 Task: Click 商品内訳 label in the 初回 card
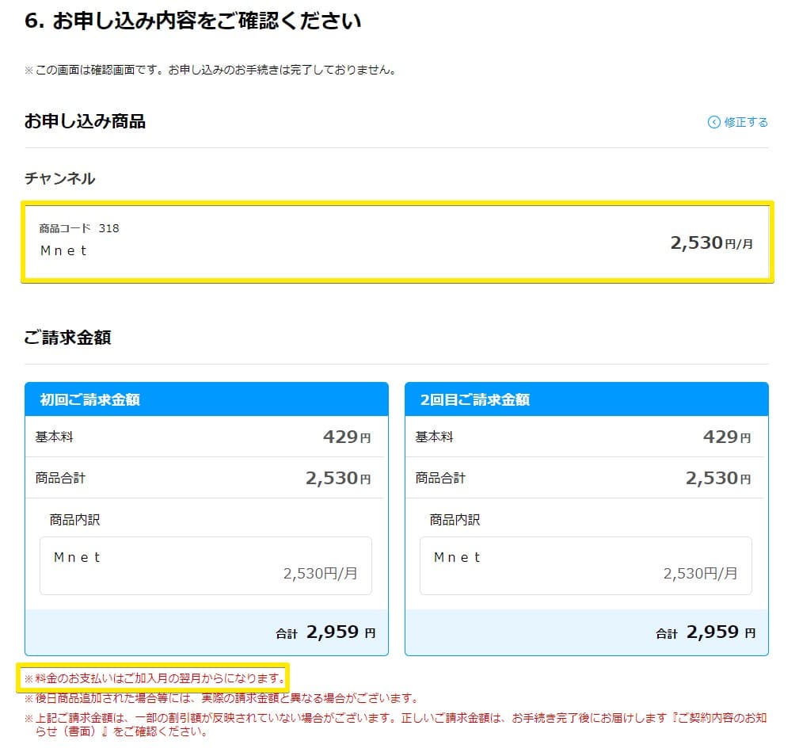[74, 520]
